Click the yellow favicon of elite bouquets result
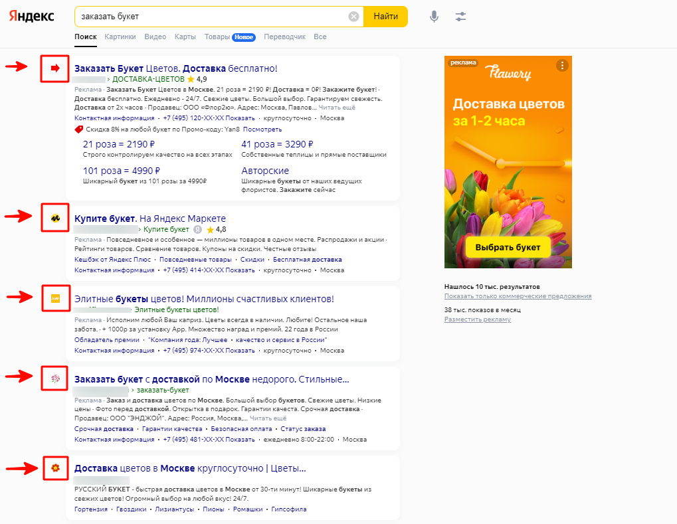The image size is (677, 524). click(55, 300)
